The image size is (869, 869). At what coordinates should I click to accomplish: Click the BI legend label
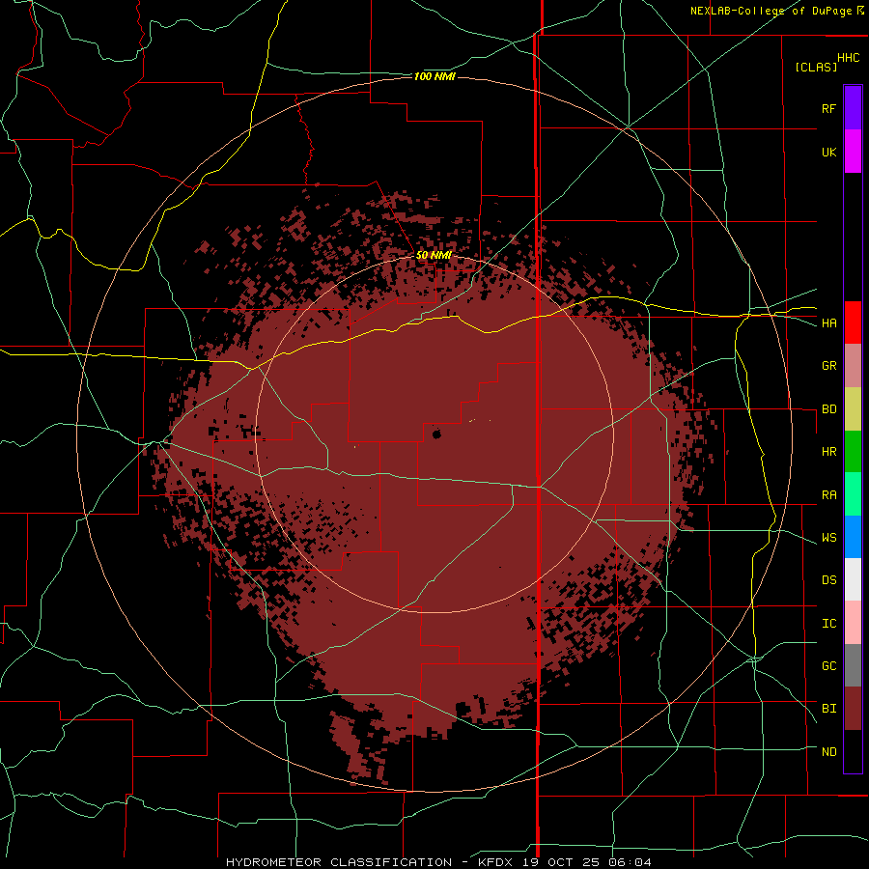[828, 709]
